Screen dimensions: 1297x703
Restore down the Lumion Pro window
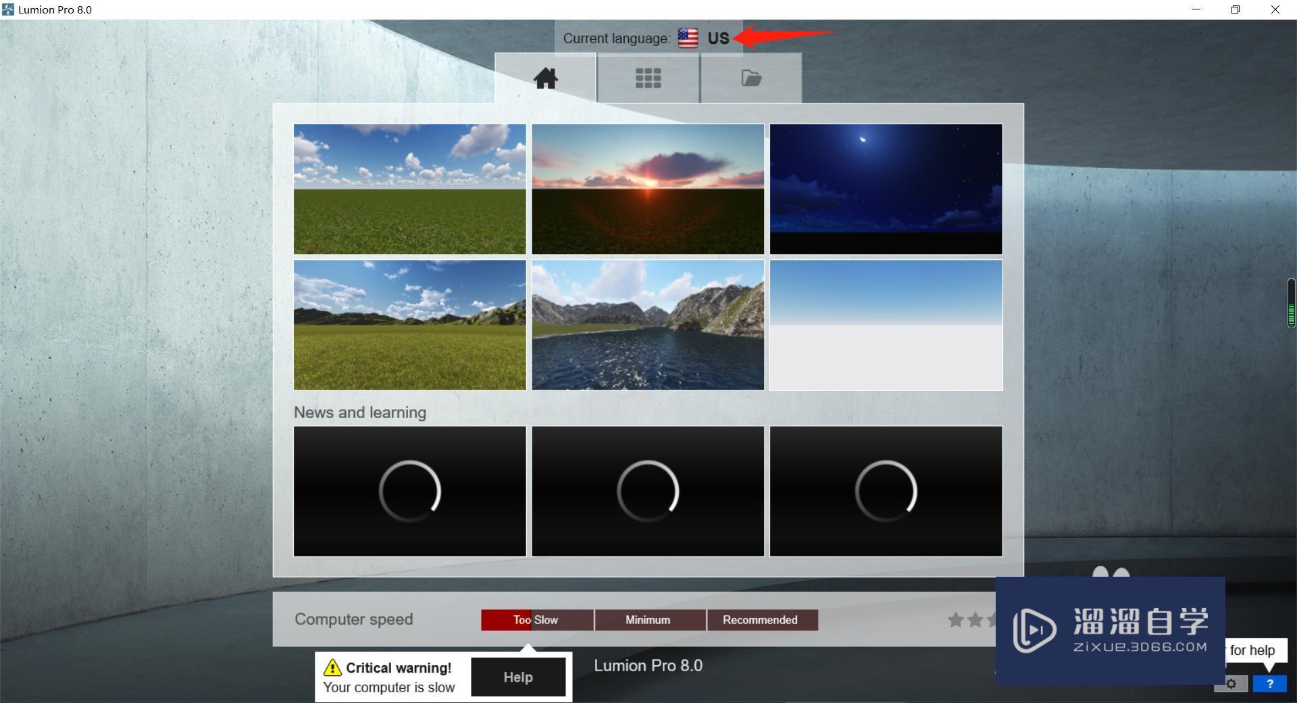(x=1236, y=9)
